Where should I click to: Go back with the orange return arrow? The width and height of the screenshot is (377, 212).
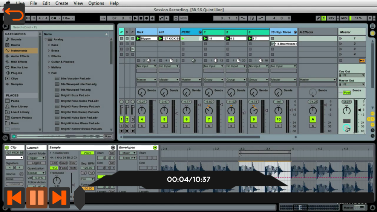coord(14,14)
